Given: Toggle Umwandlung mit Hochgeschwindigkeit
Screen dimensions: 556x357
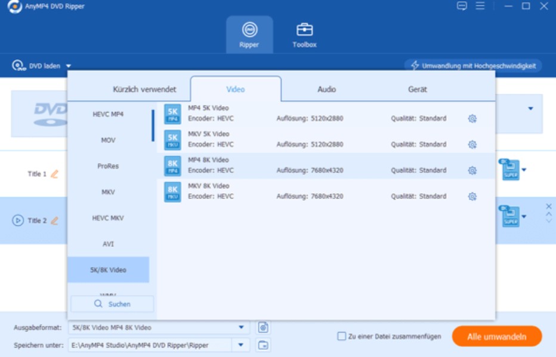Looking at the screenshot, I should 473,66.
